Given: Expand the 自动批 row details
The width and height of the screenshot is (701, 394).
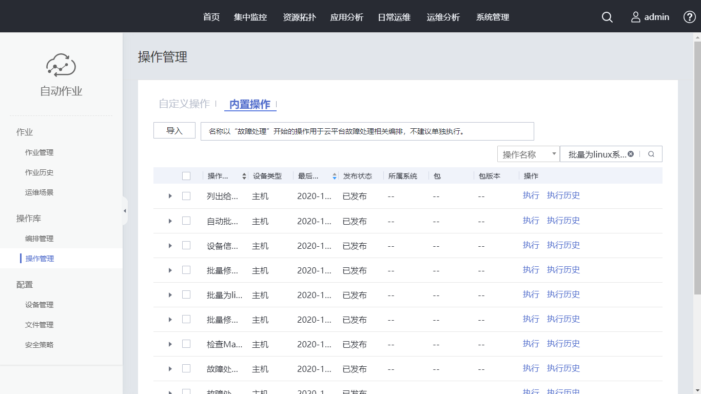Looking at the screenshot, I should 170,221.
